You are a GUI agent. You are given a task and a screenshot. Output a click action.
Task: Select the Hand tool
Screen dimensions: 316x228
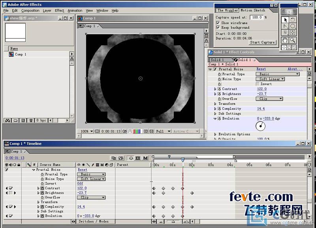(x=285, y=40)
